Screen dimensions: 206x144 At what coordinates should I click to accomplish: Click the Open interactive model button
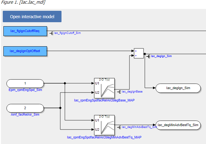click(32, 17)
